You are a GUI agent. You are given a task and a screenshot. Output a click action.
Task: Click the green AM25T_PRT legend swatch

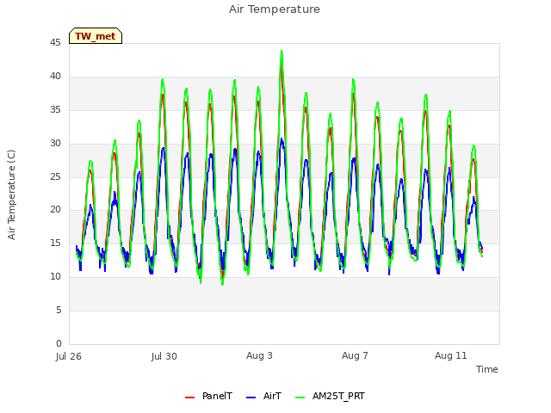coord(300,398)
